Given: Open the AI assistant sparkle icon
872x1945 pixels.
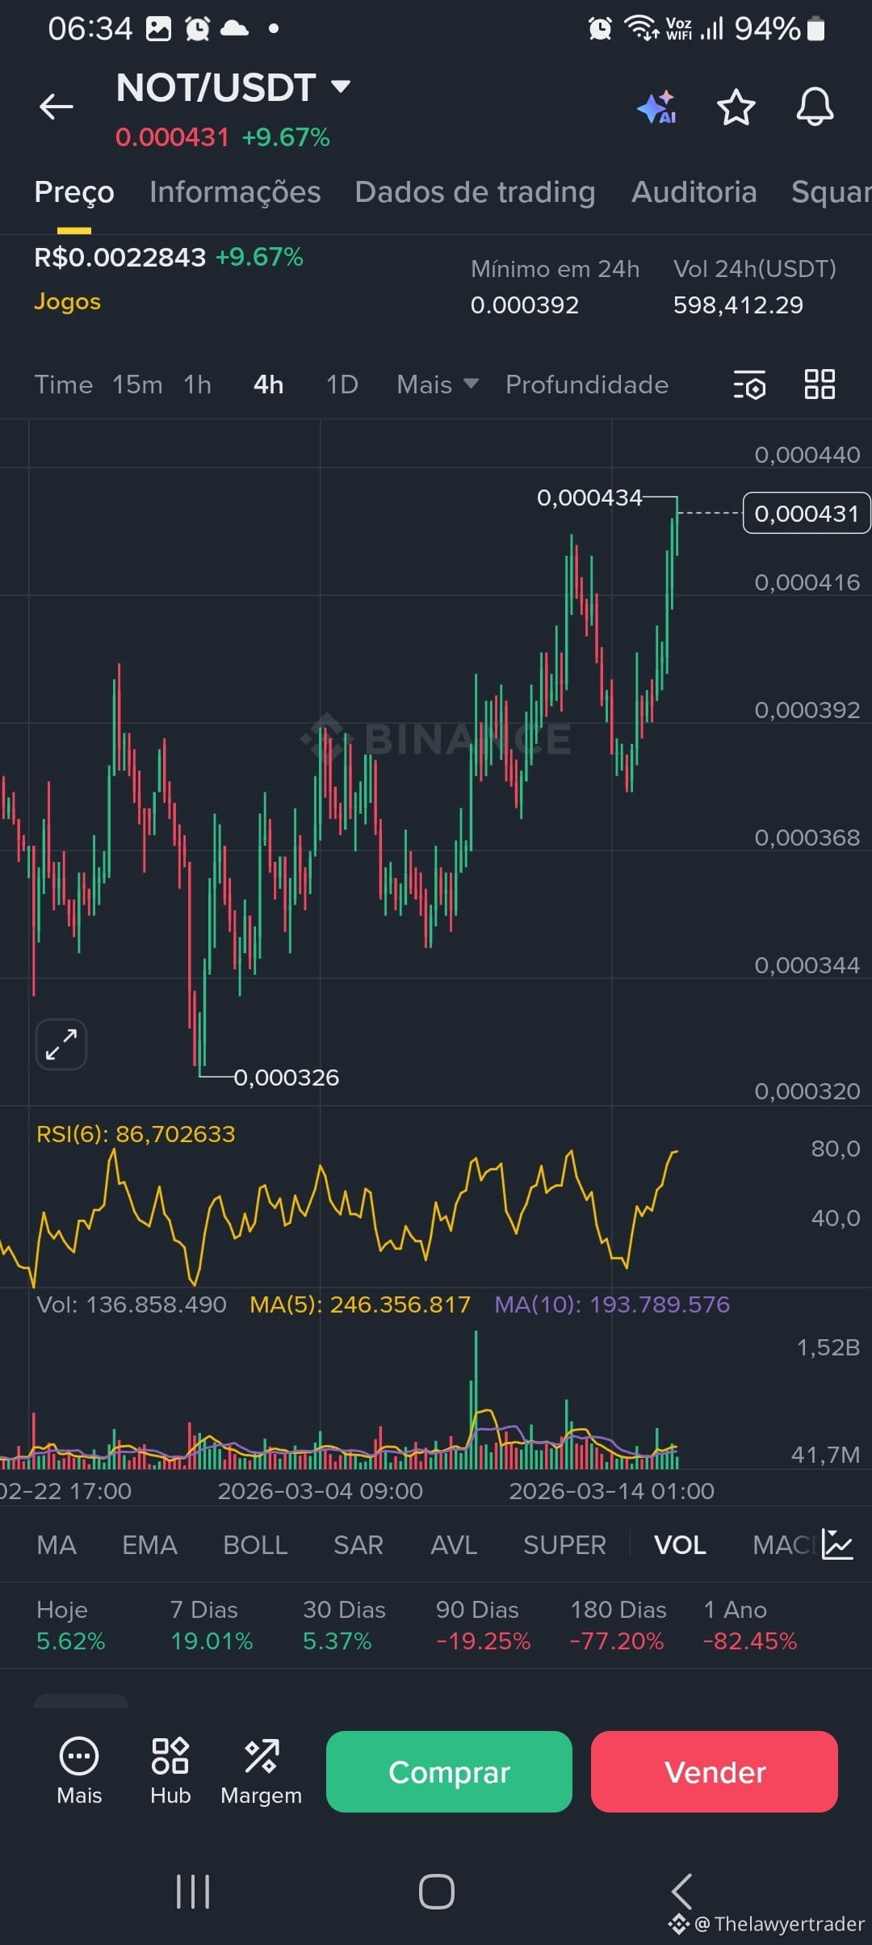Looking at the screenshot, I should pyautogui.click(x=657, y=107).
